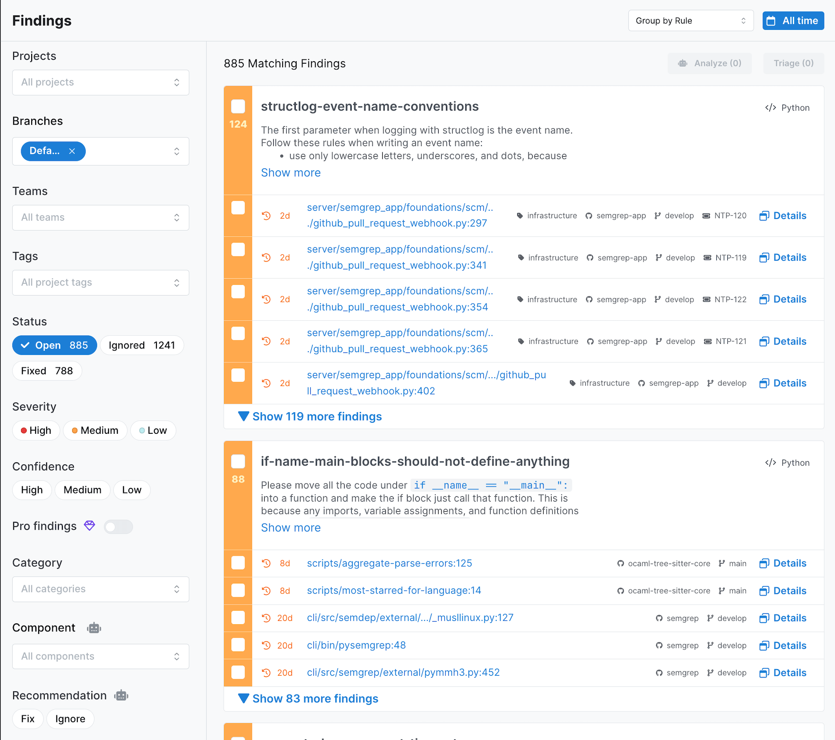The image size is (835, 740).
Task: Select all structlog-event-name-conventions findings checkbox
Action: pos(238,106)
